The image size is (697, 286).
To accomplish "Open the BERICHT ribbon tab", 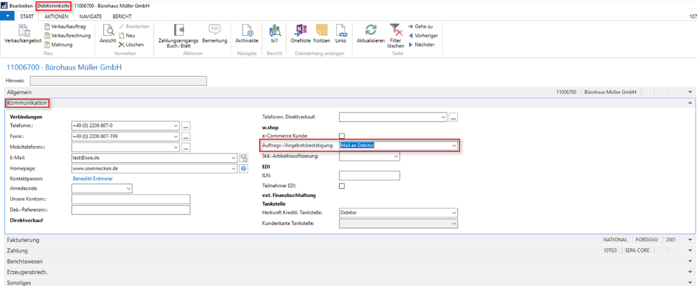I will click(122, 17).
